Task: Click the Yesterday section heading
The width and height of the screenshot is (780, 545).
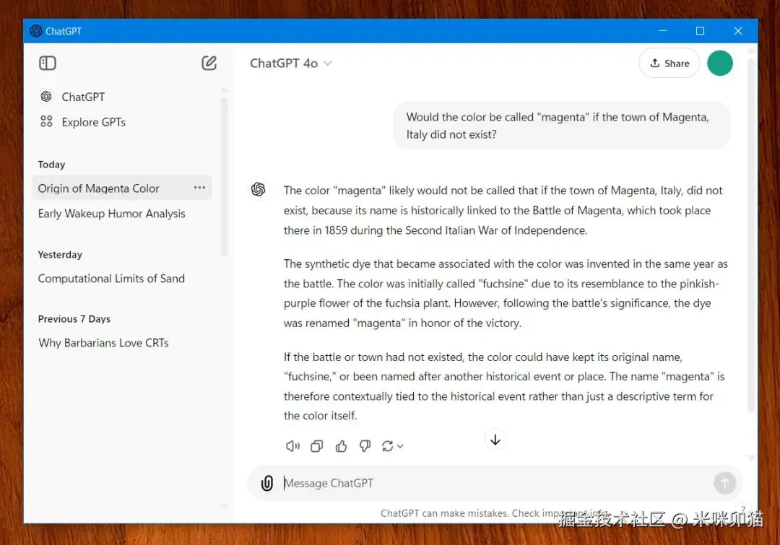Action: 60,255
